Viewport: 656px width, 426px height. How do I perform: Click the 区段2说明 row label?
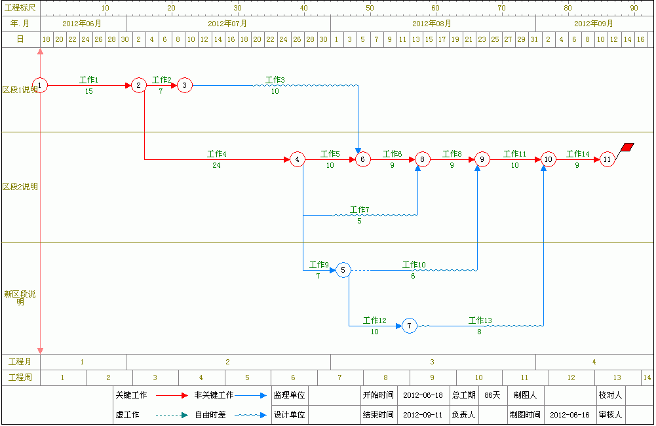coord(20,187)
